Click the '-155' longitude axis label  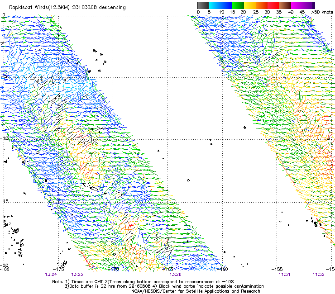(277, 269)
